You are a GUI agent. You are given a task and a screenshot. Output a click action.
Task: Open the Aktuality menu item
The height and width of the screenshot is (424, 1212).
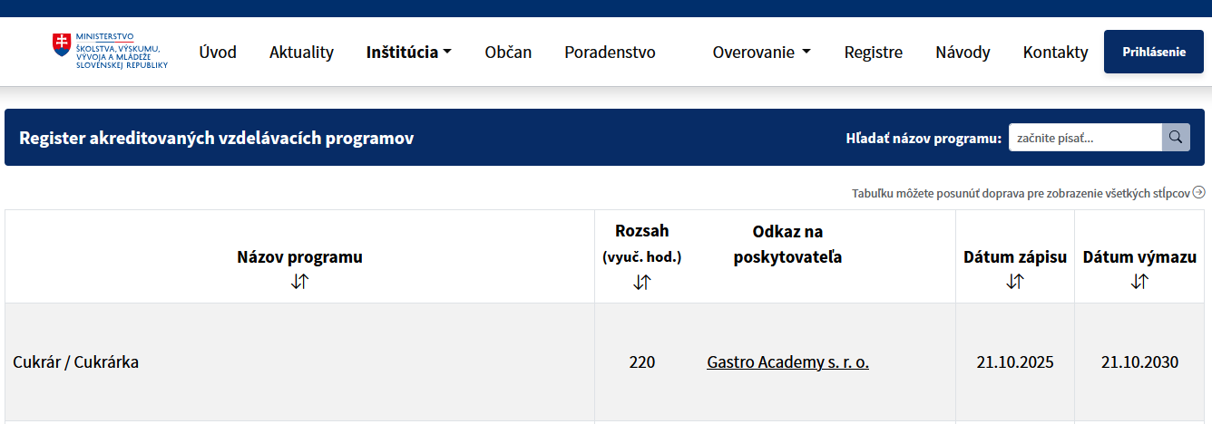(x=301, y=52)
